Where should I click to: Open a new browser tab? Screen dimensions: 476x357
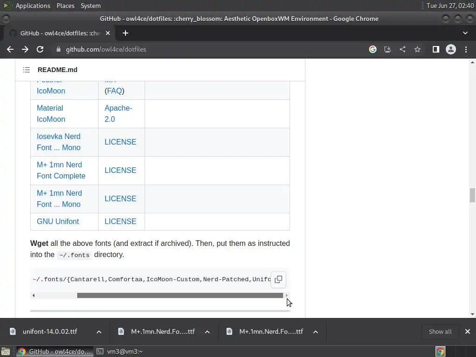pyautogui.click(x=126, y=33)
